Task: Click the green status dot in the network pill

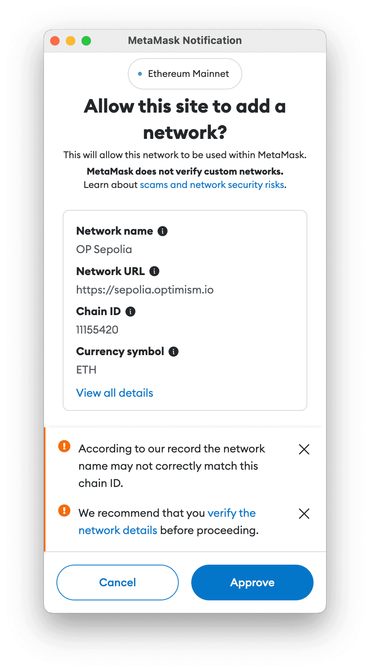Action: pyautogui.click(x=140, y=73)
